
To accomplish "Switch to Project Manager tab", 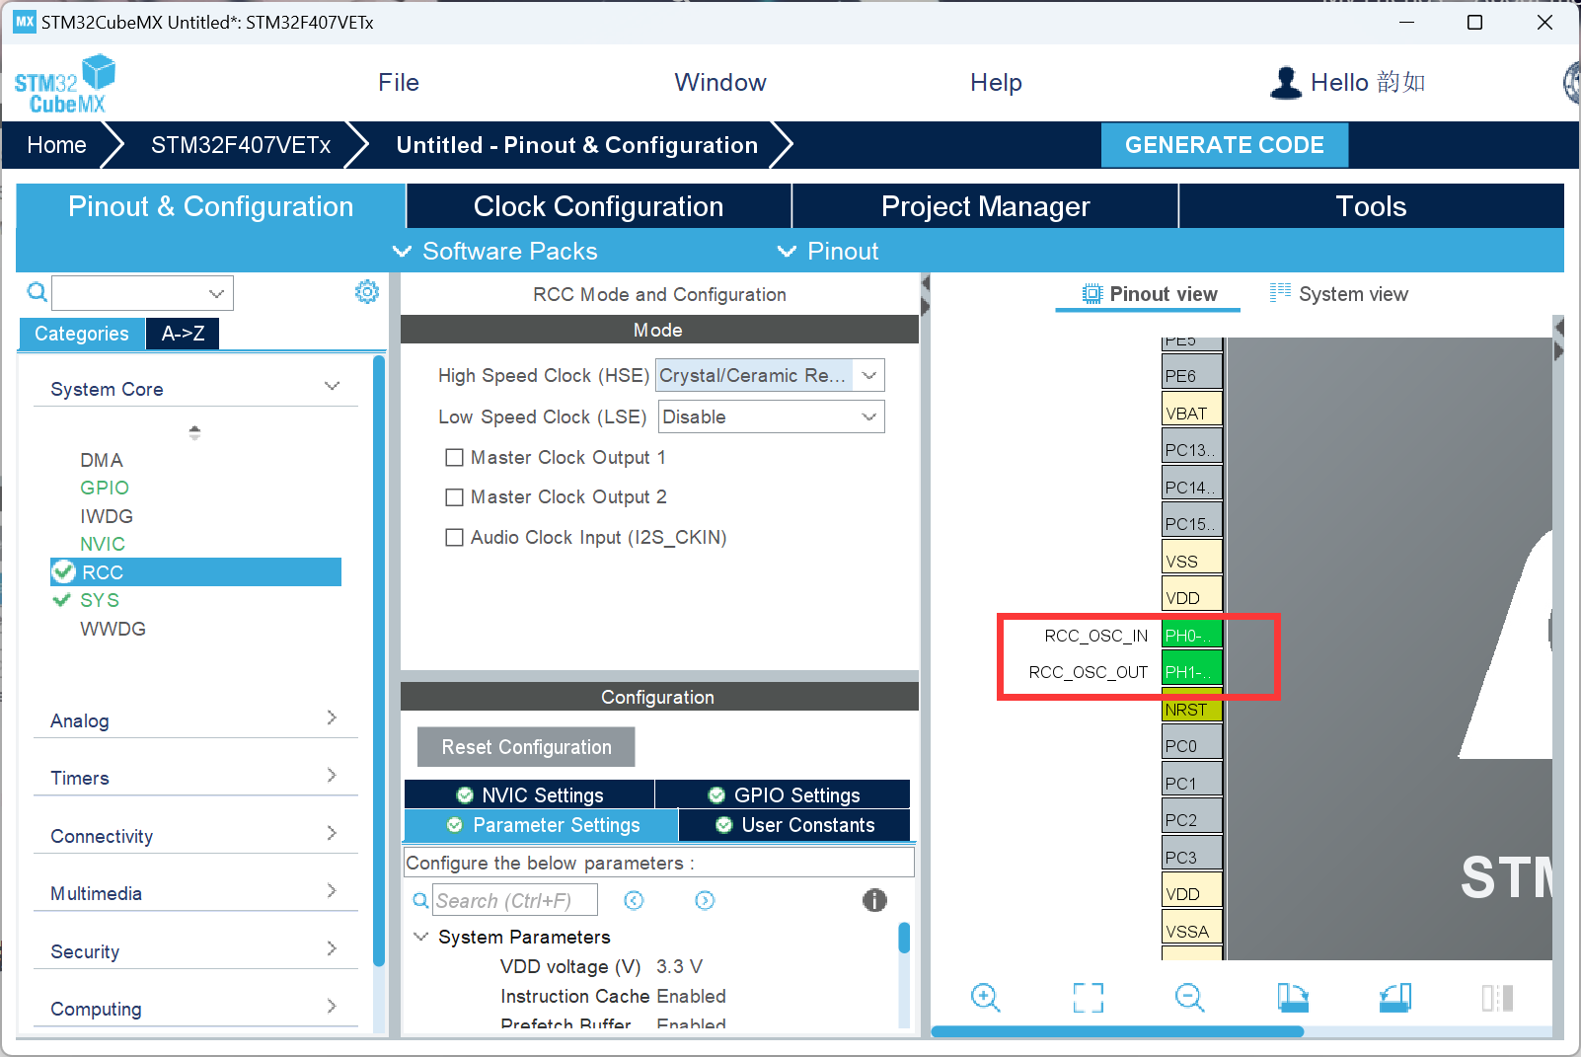I will coord(985,206).
